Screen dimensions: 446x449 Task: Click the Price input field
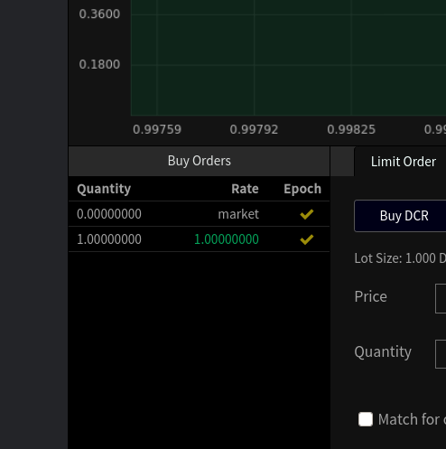point(441,298)
